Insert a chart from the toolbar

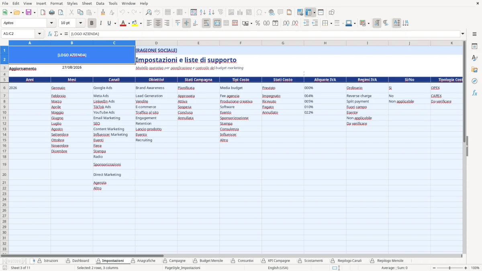click(x=240, y=12)
